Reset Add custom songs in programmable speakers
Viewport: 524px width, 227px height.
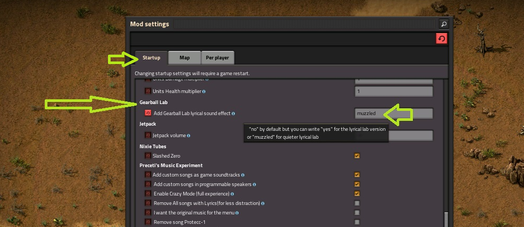pyautogui.click(x=147, y=184)
